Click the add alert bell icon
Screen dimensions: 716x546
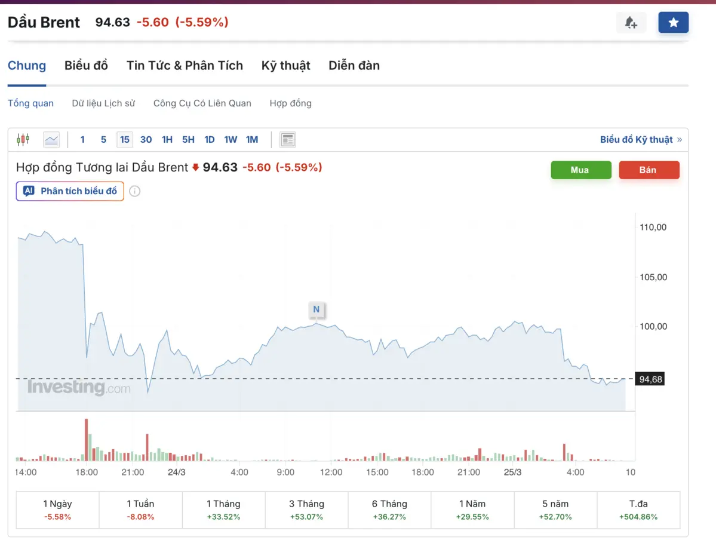point(631,23)
